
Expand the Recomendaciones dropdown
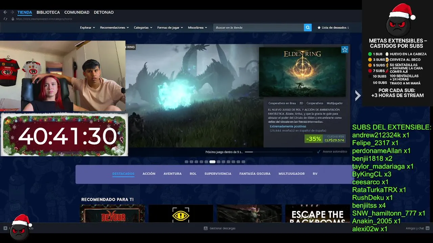(114, 28)
